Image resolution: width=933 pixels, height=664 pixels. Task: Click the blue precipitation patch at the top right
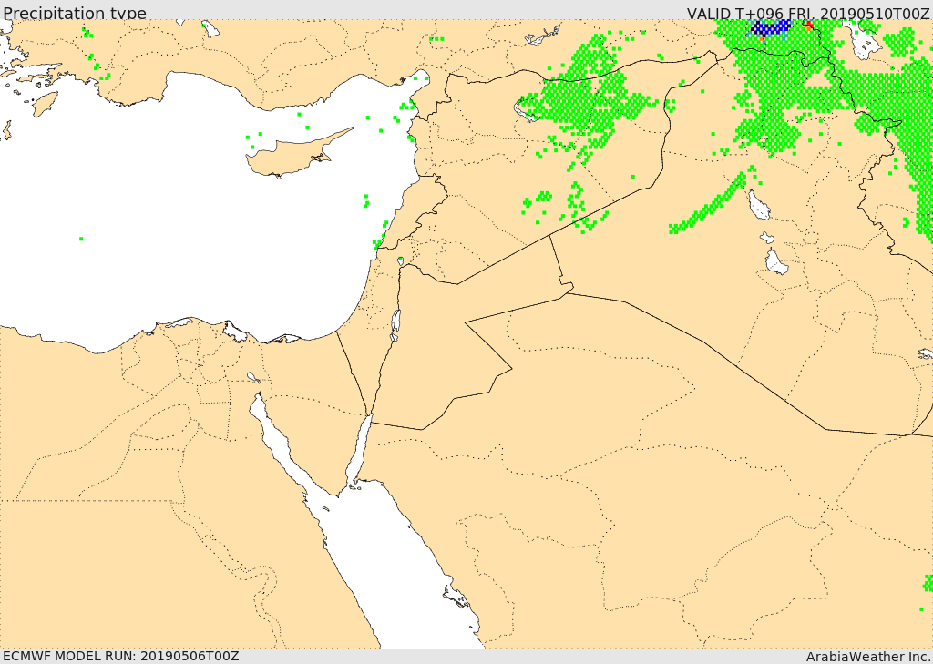pyautogui.click(x=771, y=28)
